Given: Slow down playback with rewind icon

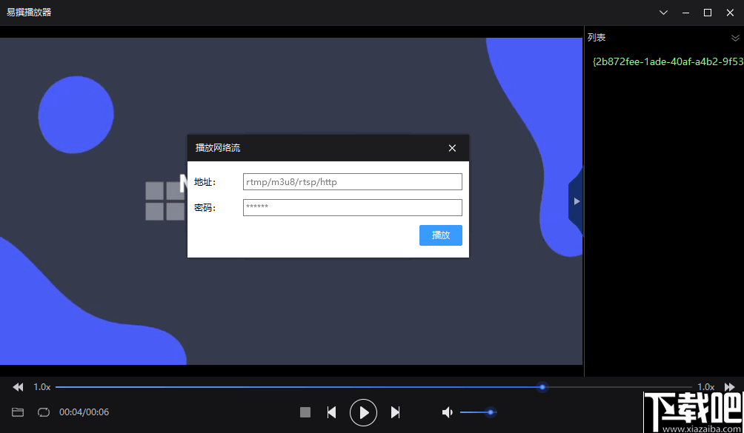Looking at the screenshot, I should 18,387.
